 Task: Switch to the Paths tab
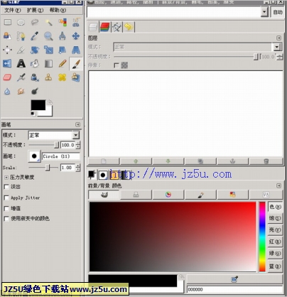117,27
